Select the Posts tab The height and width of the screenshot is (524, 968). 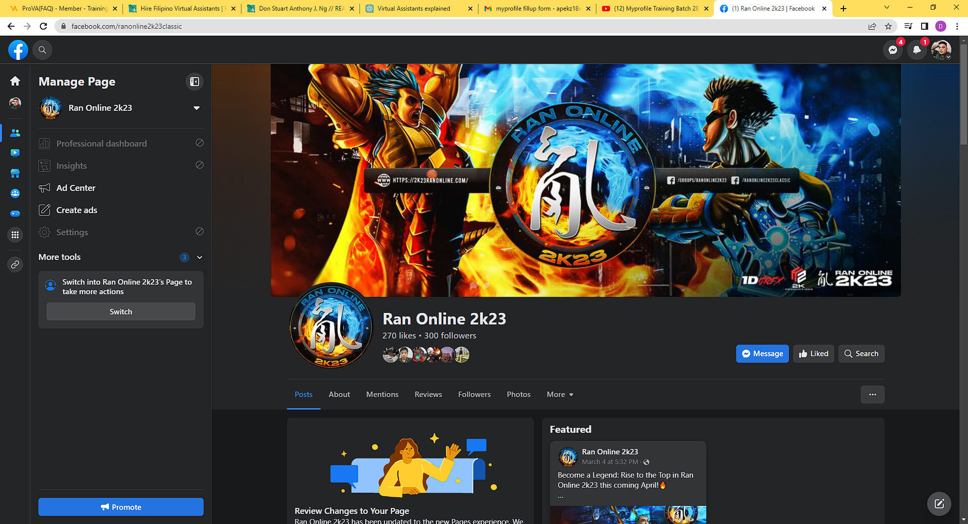[304, 395]
